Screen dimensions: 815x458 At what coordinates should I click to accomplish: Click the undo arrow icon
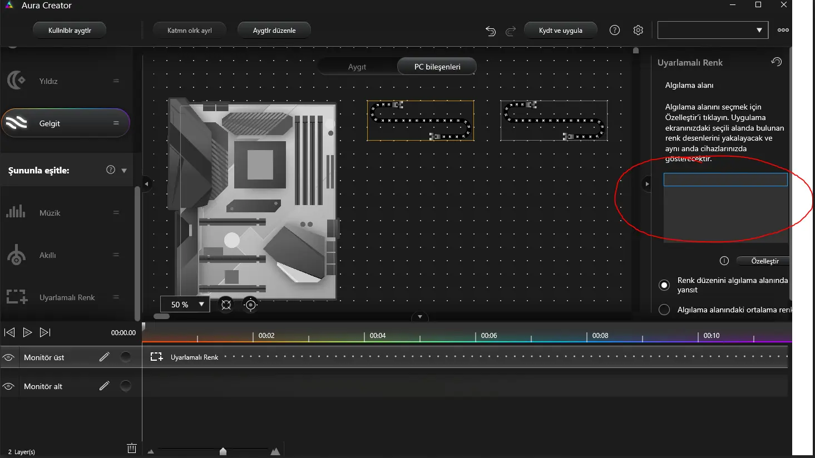pyautogui.click(x=490, y=31)
